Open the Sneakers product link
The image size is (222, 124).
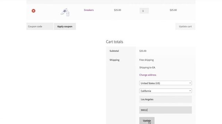coord(89,10)
